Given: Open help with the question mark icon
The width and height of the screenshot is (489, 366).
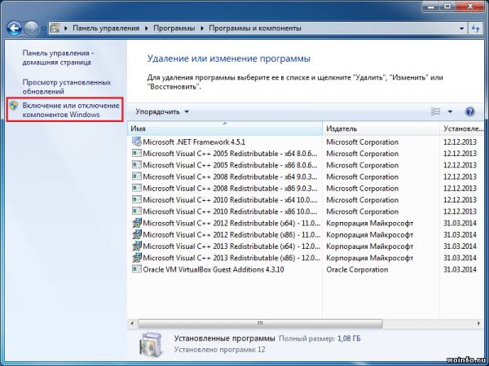Looking at the screenshot, I should click(x=470, y=111).
